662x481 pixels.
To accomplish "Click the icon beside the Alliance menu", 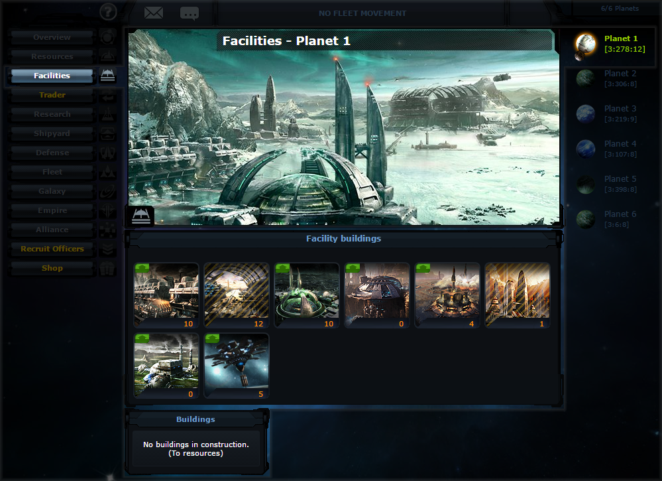I will point(107,230).
